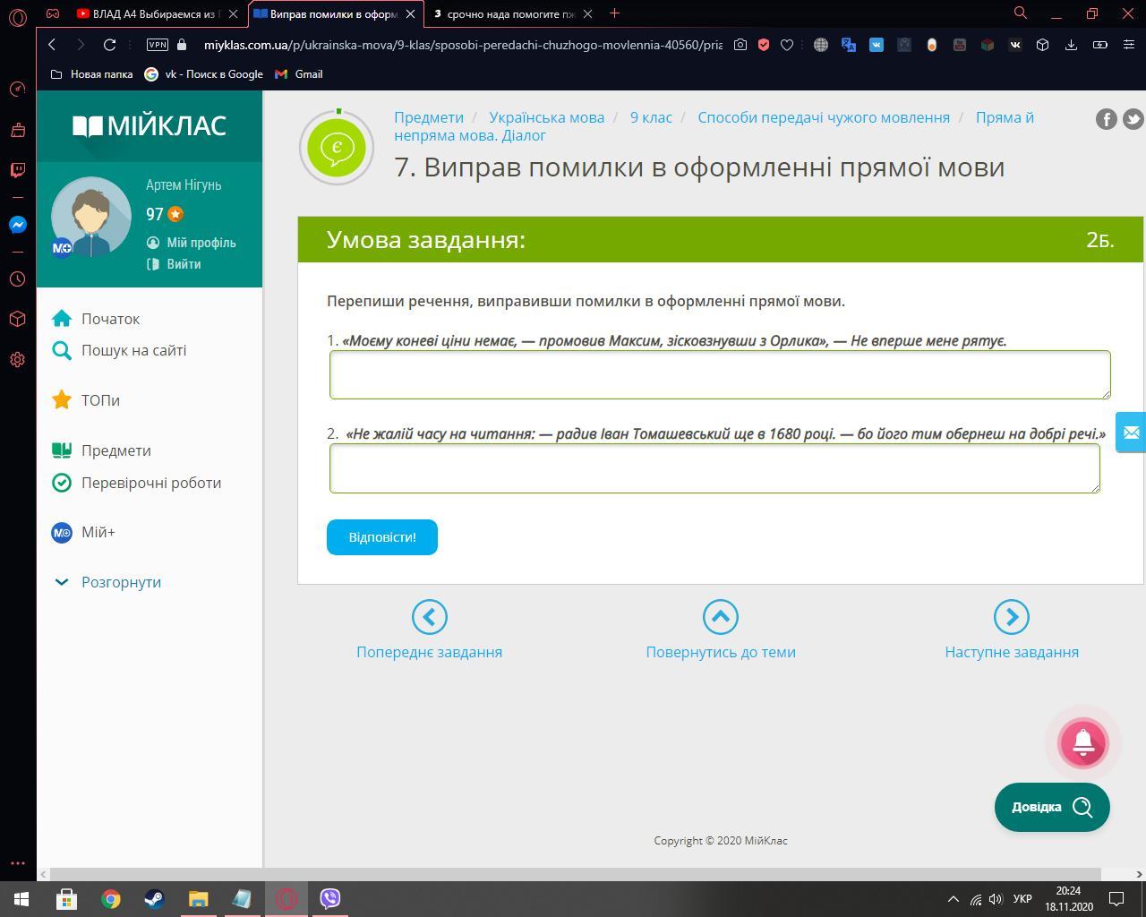Open the Gmail bookmark

coord(299,74)
